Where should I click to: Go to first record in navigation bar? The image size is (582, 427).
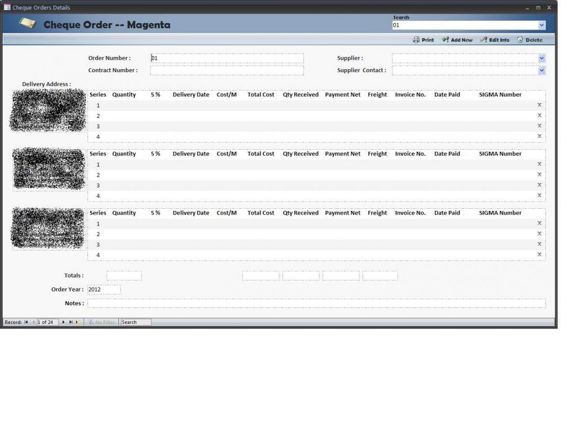26,322
